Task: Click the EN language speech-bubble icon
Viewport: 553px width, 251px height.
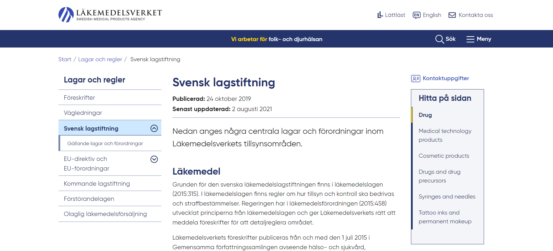Action: point(416,15)
